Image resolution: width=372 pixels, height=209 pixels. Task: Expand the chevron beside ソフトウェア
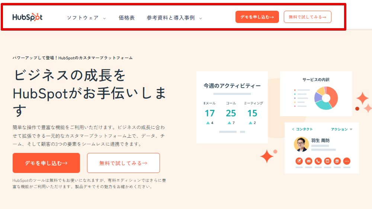pos(105,18)
